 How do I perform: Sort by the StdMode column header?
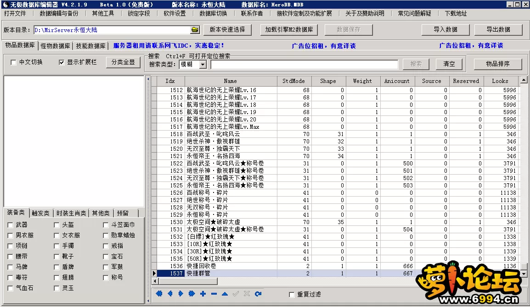tap(294, 81)
